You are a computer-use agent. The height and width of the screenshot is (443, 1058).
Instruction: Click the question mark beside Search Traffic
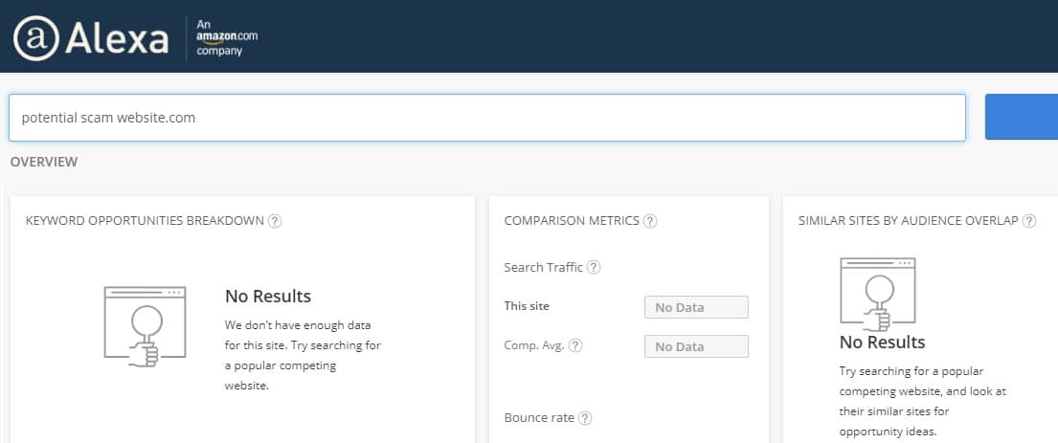(x=594, y=268)
